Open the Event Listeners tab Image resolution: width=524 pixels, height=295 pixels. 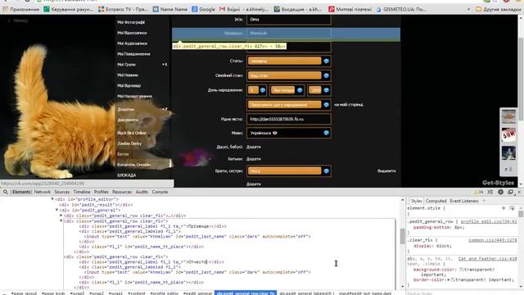click(x=464, y=201)
